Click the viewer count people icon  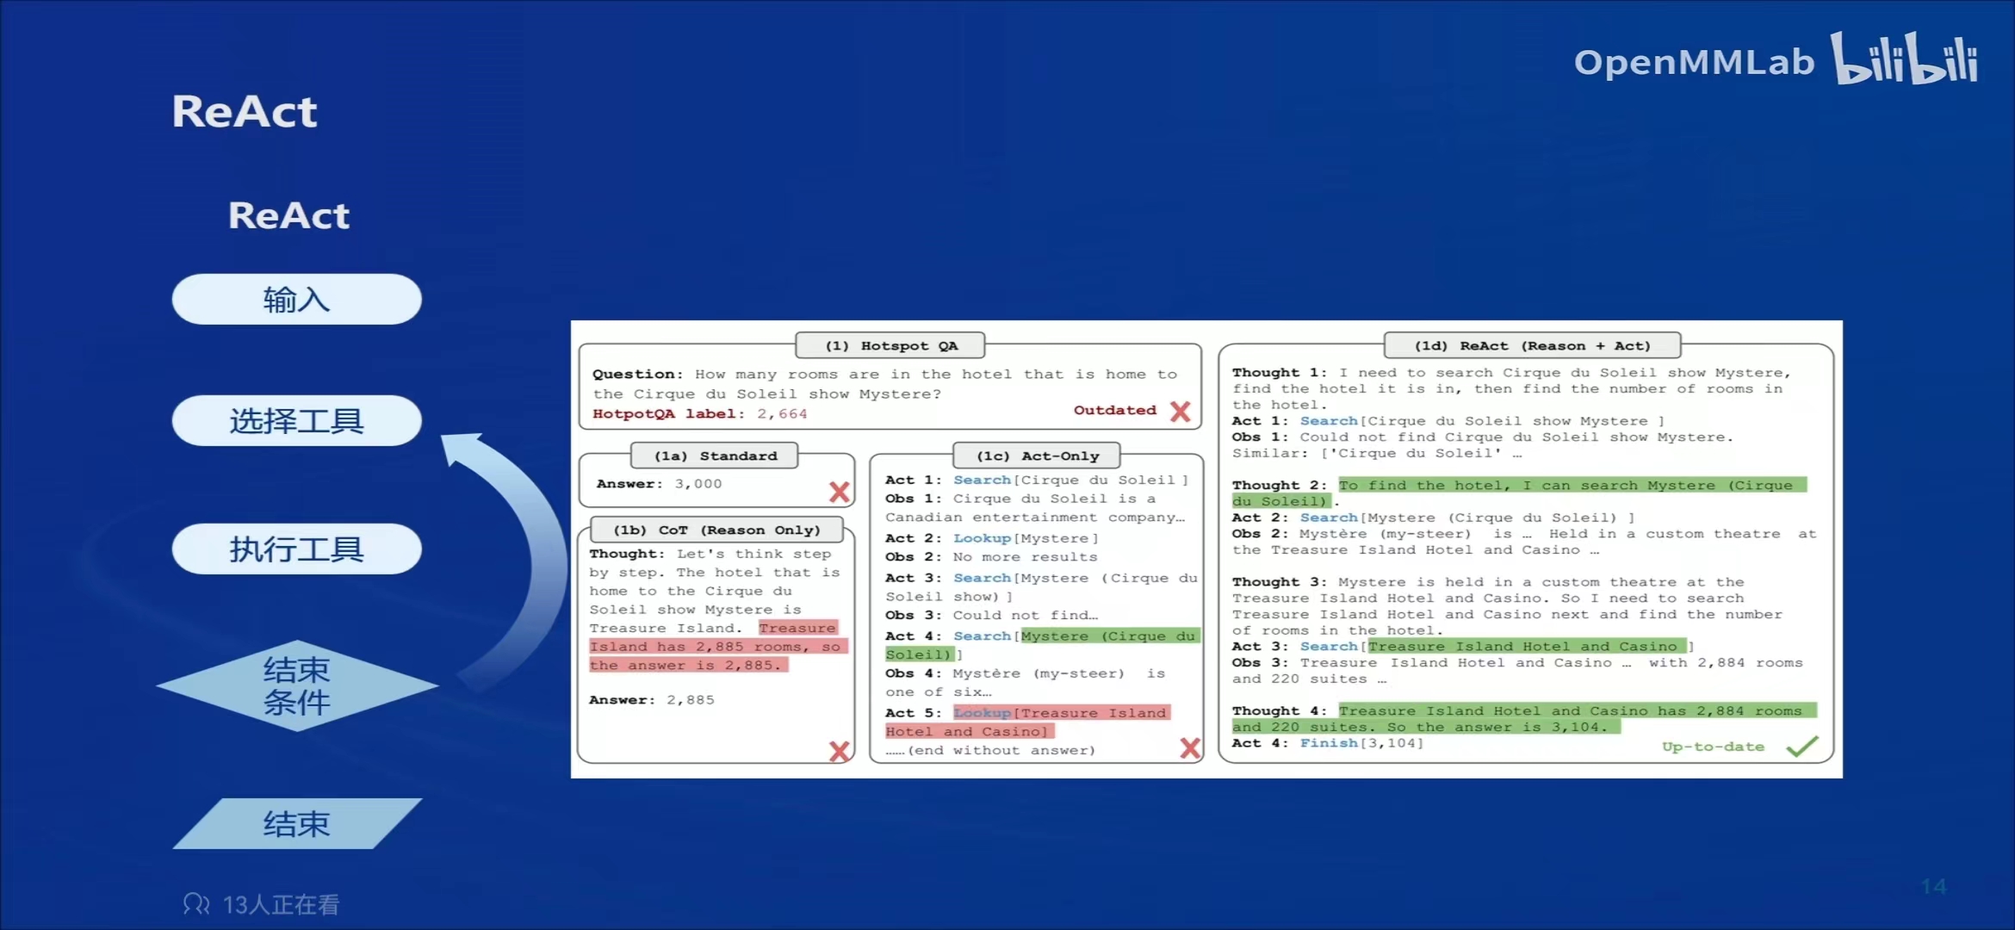click(x=195, y=903)
